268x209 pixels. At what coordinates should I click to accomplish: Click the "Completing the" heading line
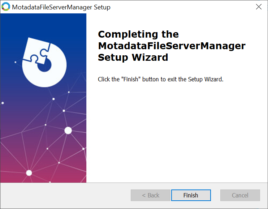[138, 34]
